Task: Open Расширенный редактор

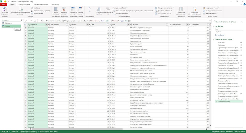Action: (x=41, y=11)
